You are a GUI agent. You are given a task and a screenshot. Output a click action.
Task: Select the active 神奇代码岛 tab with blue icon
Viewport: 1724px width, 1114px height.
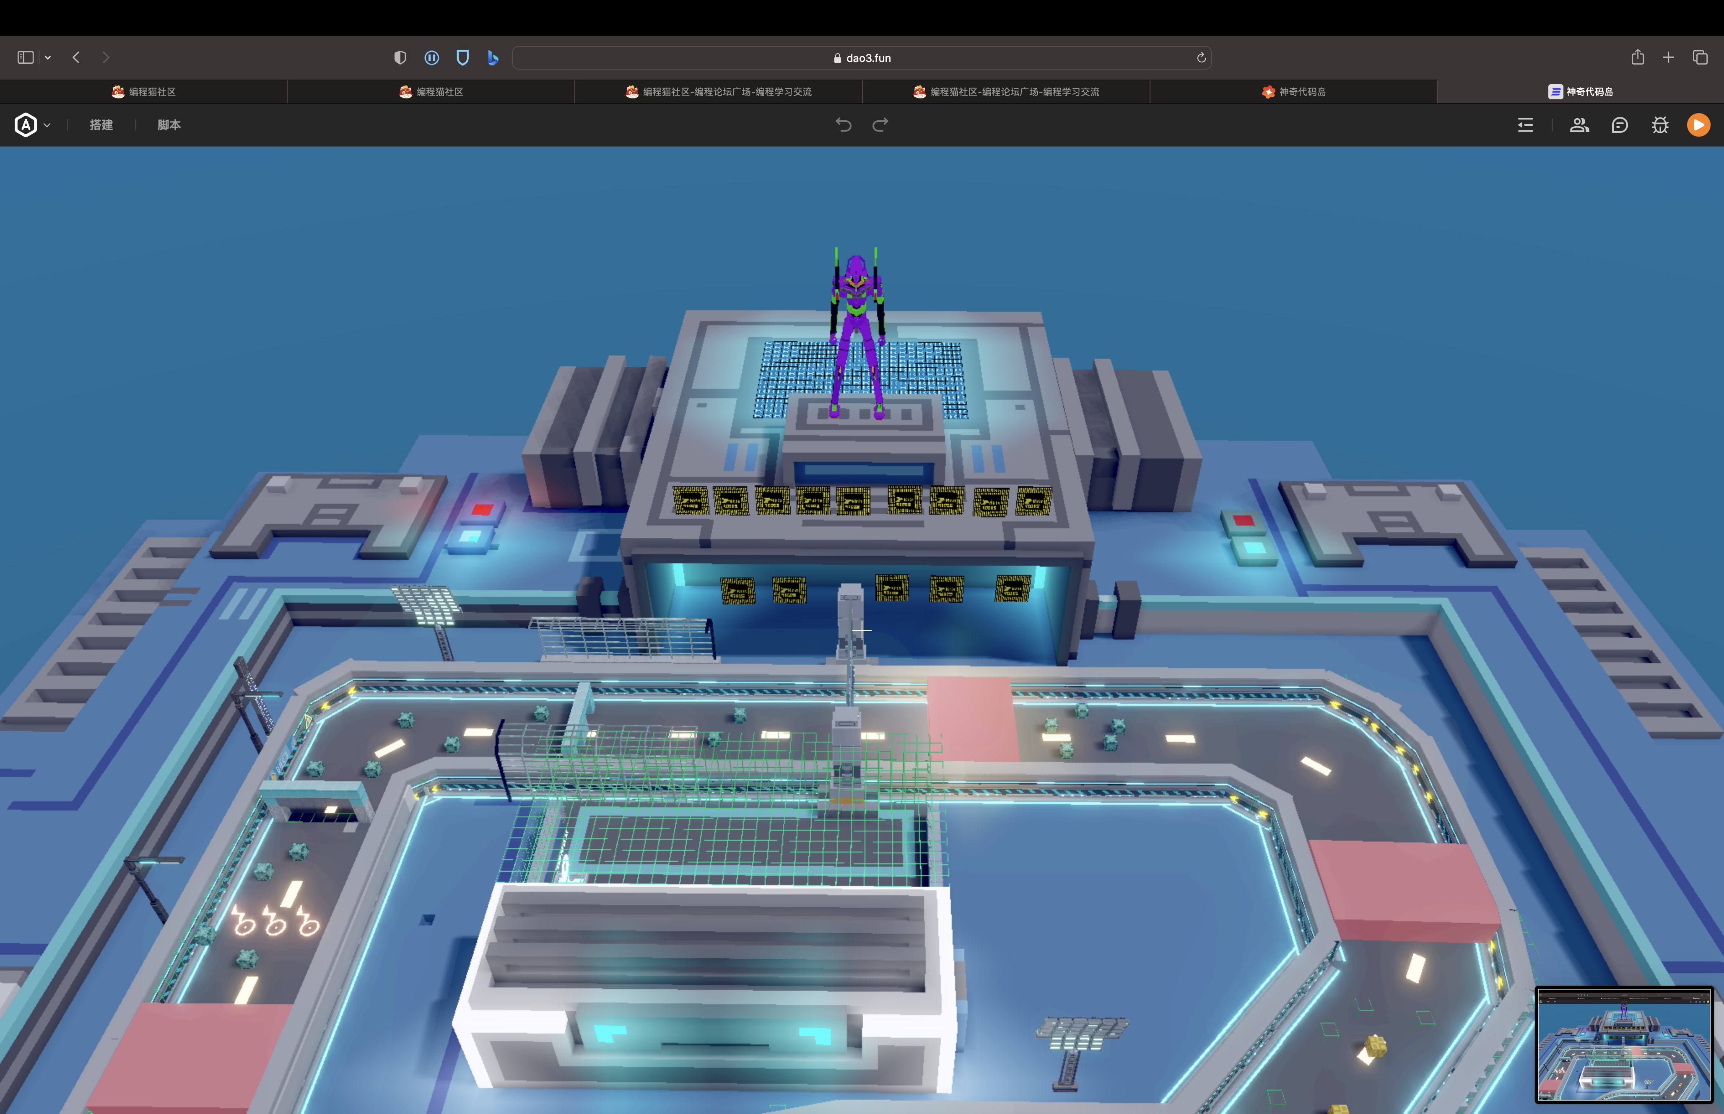point(1580,92)
